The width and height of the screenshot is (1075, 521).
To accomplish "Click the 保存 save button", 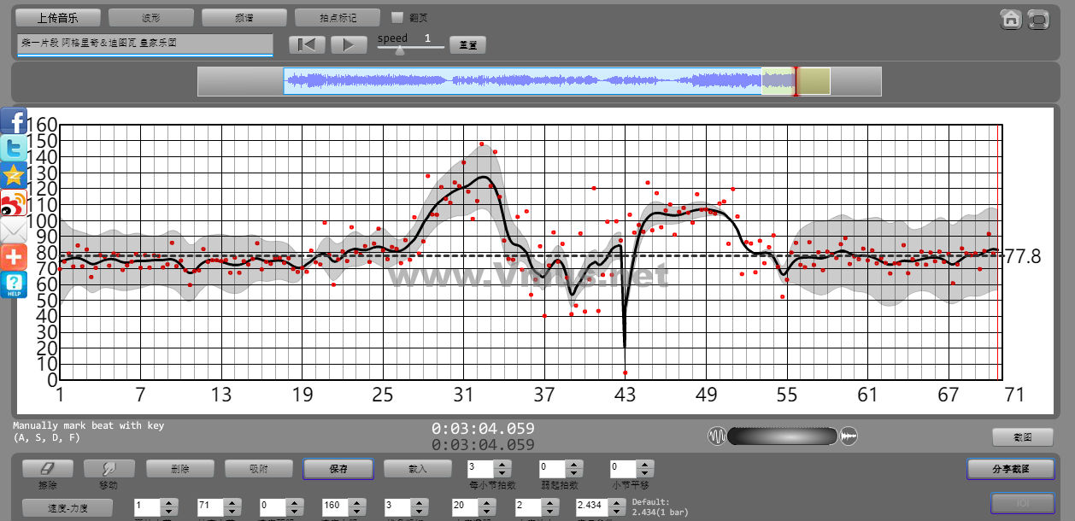I will pyautogui.click(x=338, y=469).
